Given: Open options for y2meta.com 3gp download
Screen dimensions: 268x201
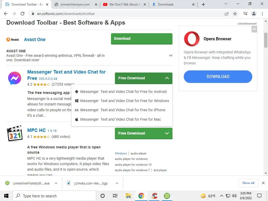Looking at the screenshot, I should [x=117, y=183].
